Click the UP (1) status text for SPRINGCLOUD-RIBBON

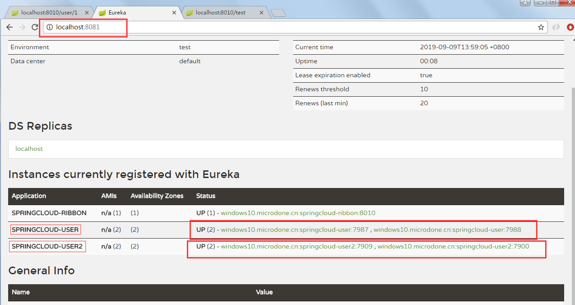coord(205,213)
